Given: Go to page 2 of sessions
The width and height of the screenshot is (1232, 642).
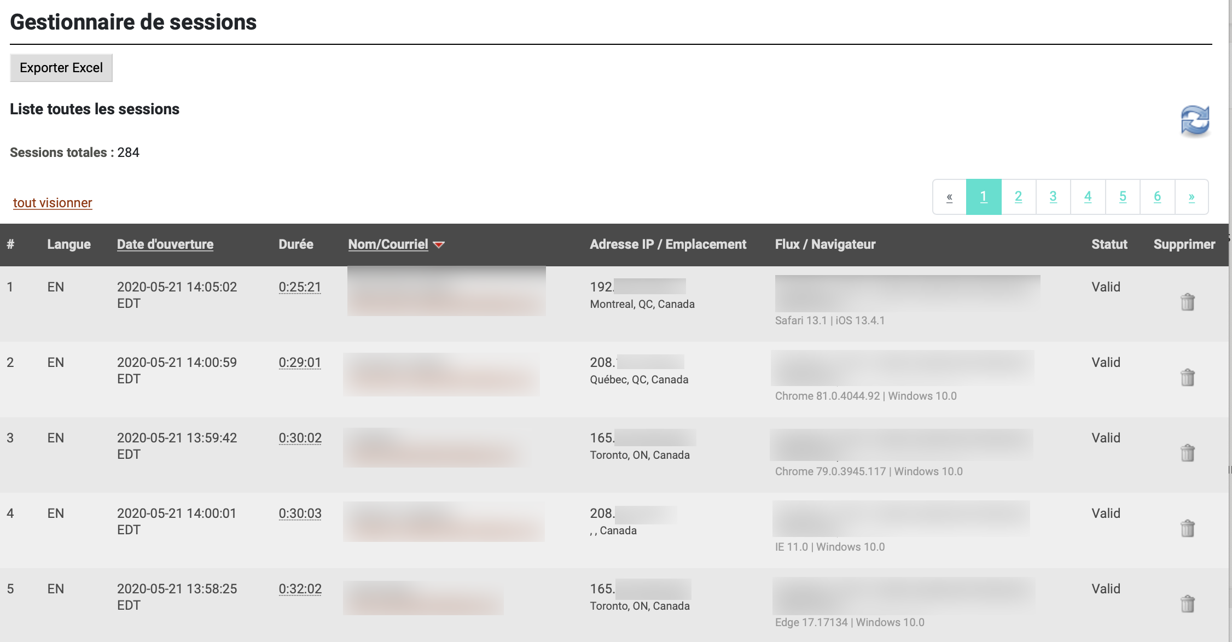Looking at the screenshot, I should (x=1019, y=196).
